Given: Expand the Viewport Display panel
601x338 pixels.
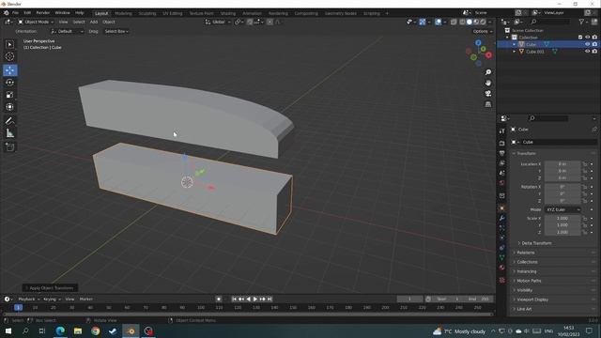Looking at the screenshot, I should [x=532, y=300].
